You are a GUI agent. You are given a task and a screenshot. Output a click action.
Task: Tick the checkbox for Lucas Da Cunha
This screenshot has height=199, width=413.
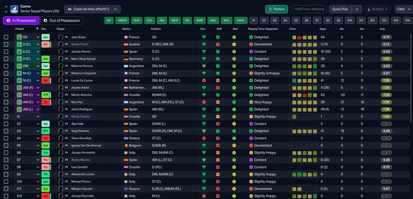pos(6,81)
